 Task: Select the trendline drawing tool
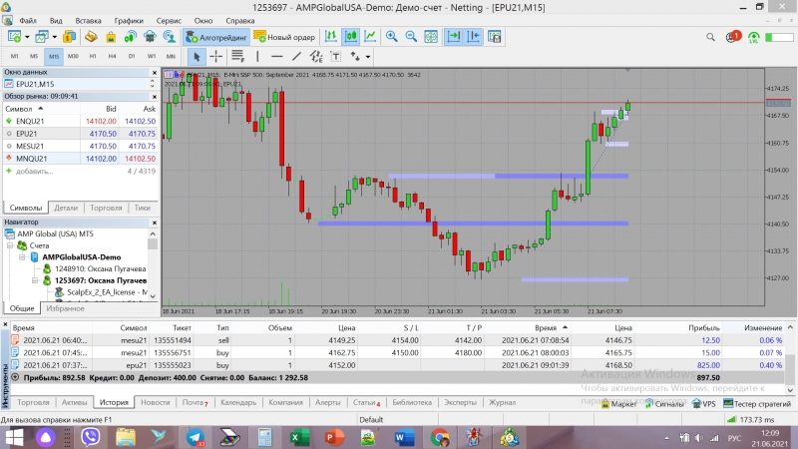click(296, 57)
